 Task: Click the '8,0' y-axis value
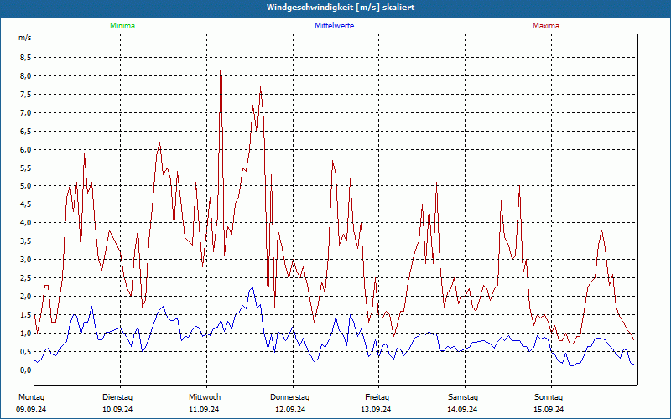25,76
